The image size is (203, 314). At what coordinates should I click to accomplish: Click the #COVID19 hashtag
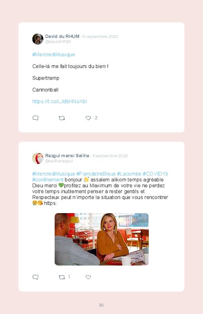click(x=155, y=174)
